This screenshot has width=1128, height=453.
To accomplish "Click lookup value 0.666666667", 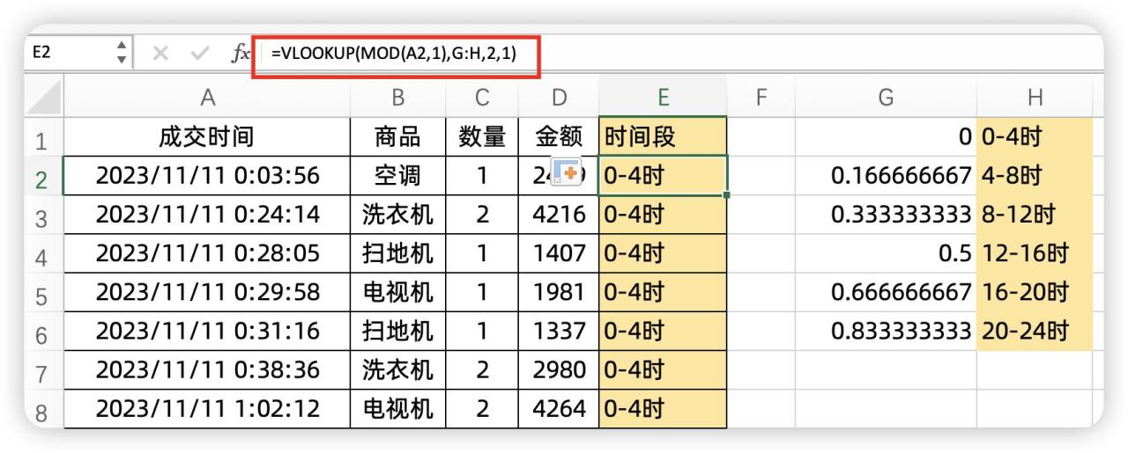I will pos(886,294).
